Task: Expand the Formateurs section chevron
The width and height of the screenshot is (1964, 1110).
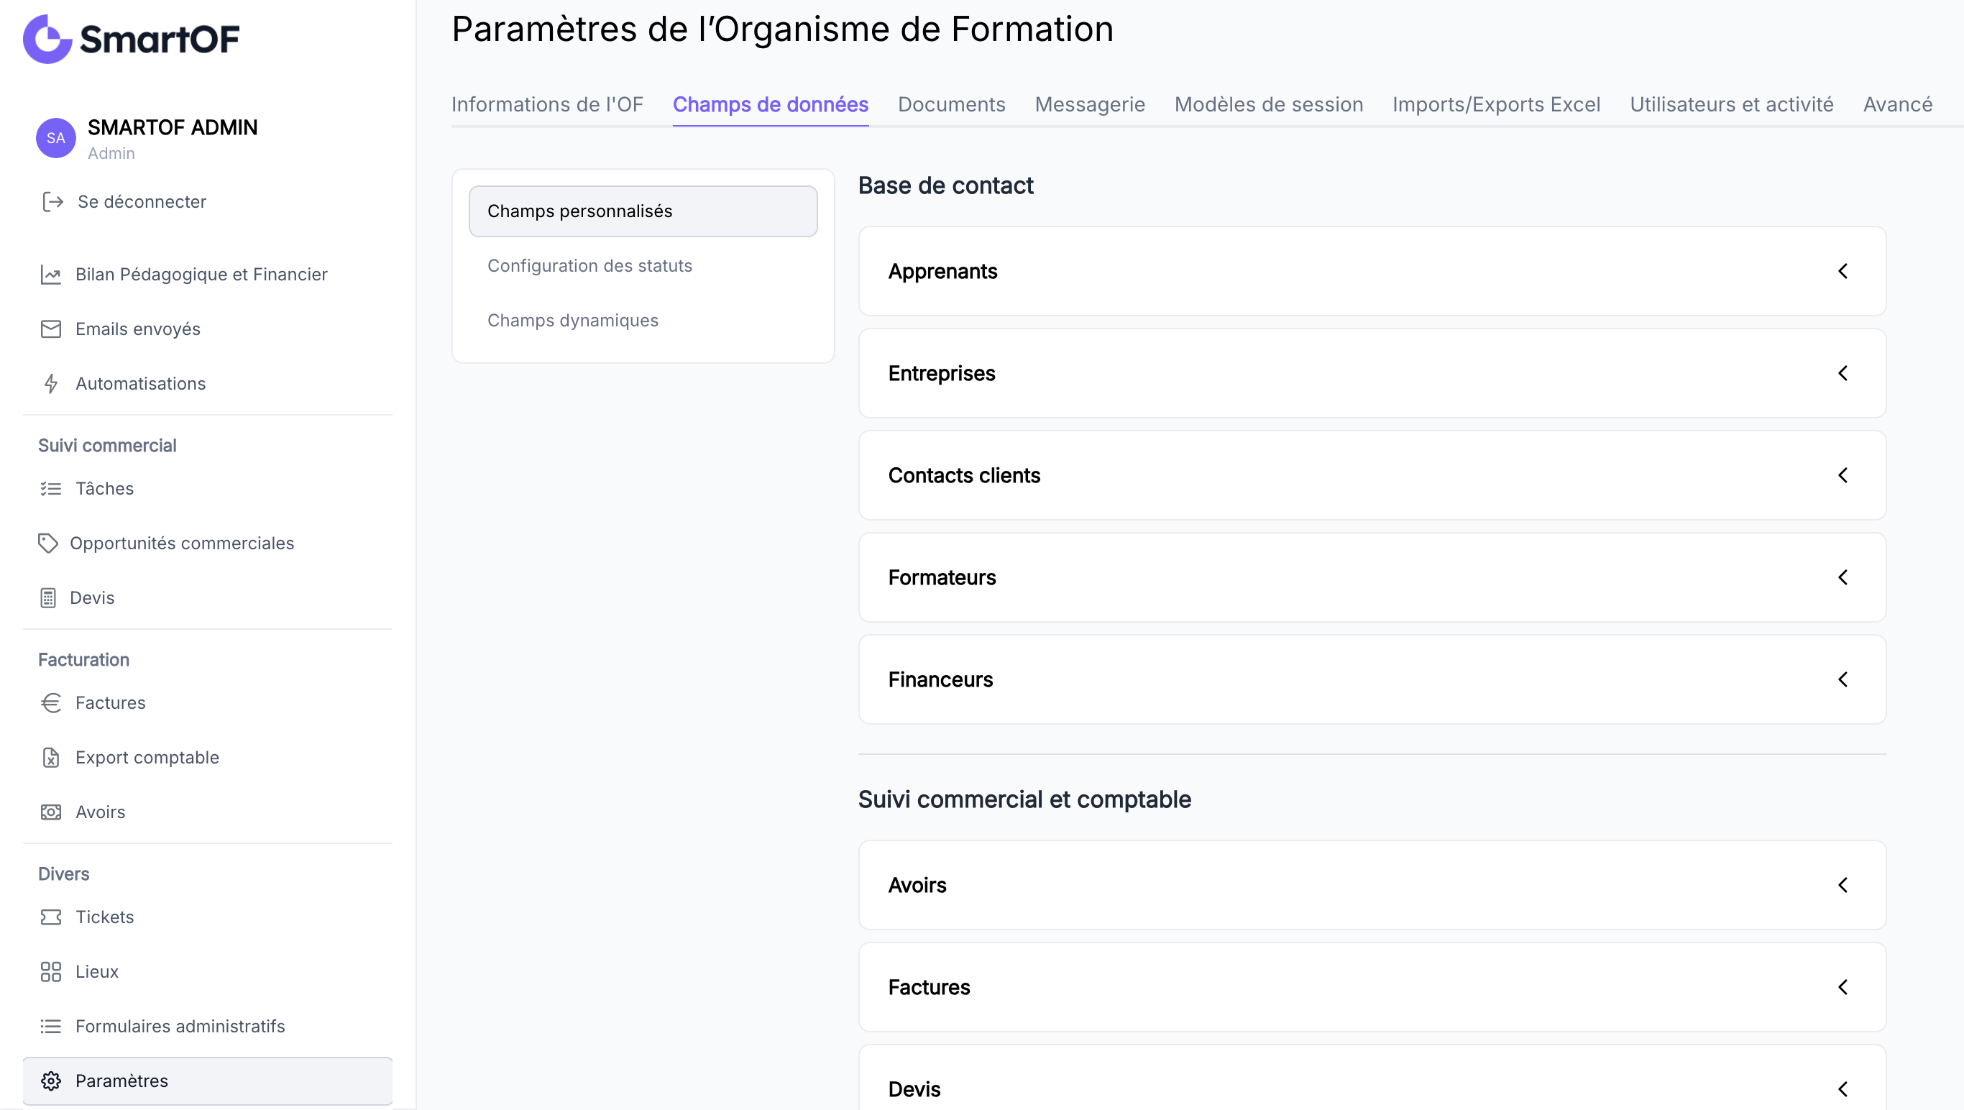Action: click(1843, 578)
